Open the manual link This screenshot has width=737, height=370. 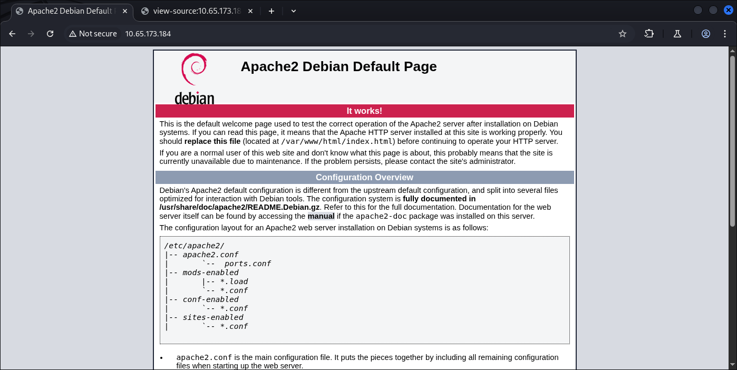(321, 216)
